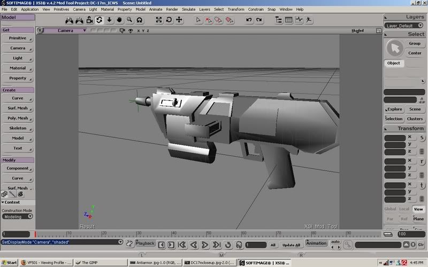
Task: Click the red playhead on the timeline
Action: 35,234
